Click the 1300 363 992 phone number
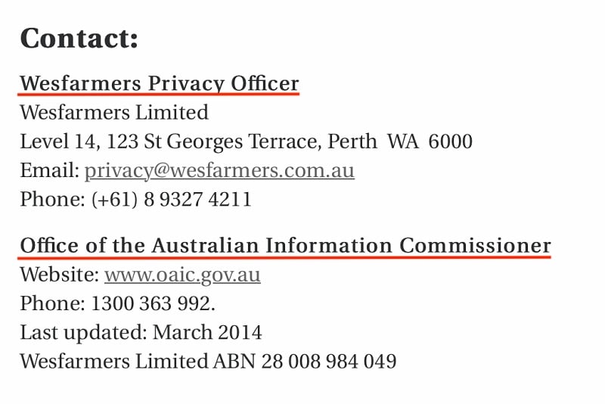The image size is (605, 404). [x=150, y=303]
